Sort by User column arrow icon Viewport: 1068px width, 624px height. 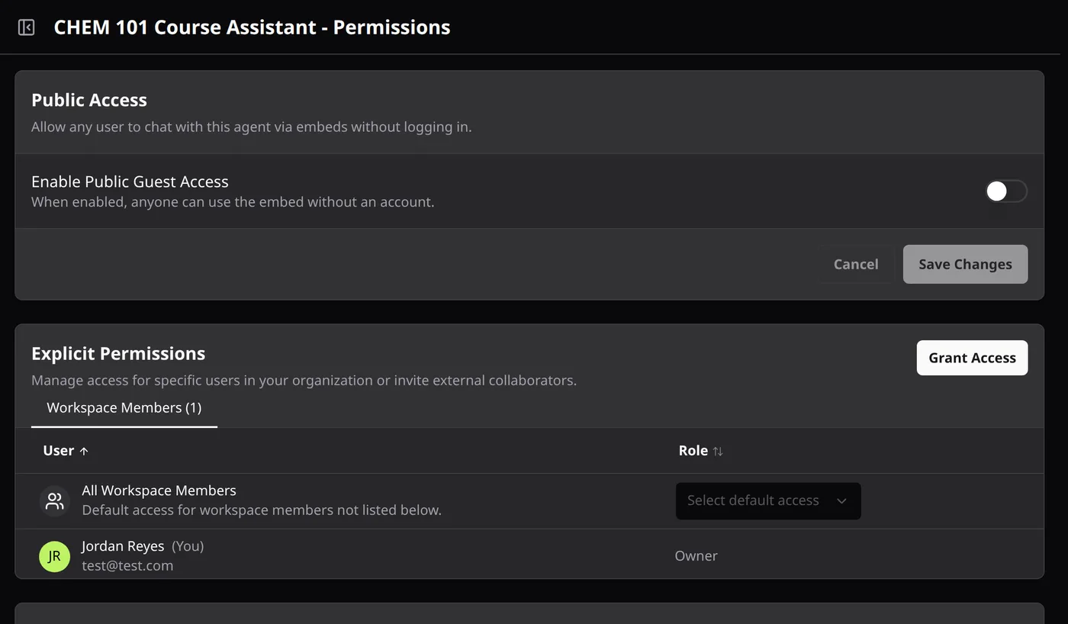(x=84, y=451)
